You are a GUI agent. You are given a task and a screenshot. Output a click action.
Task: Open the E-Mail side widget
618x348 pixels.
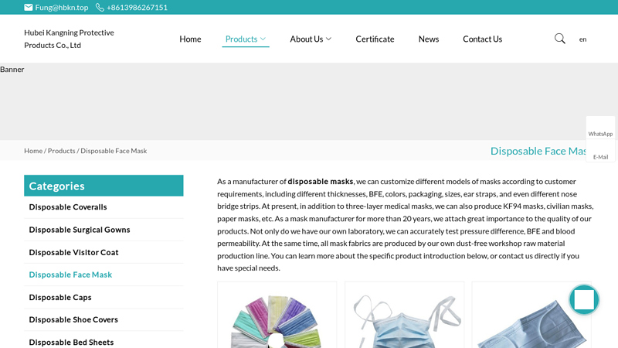pyautogui.click(x=600, y=150)
